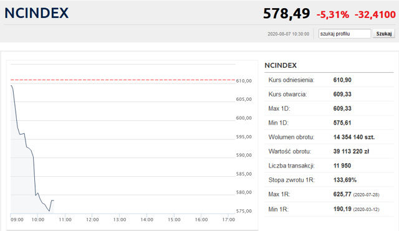Click the Max 1R date 2020-07-28
This screenshot has height=231, width=399.
(366, 195)
